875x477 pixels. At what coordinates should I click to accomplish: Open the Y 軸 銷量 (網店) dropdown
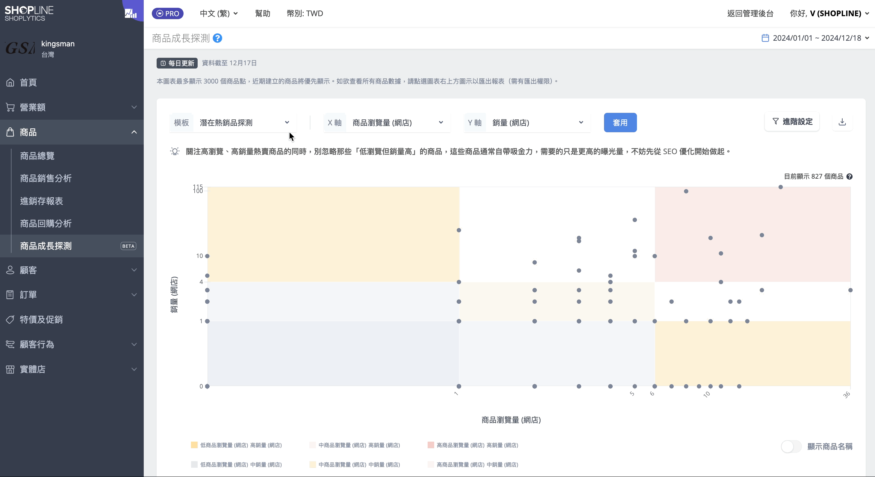(x=527, y=123)
